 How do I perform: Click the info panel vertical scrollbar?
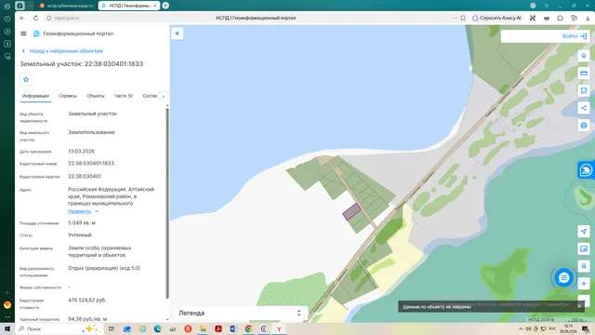pos(167,203)
